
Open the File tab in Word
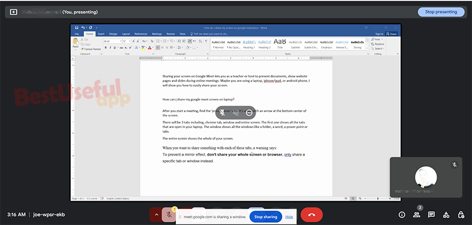tap(77, 34)
